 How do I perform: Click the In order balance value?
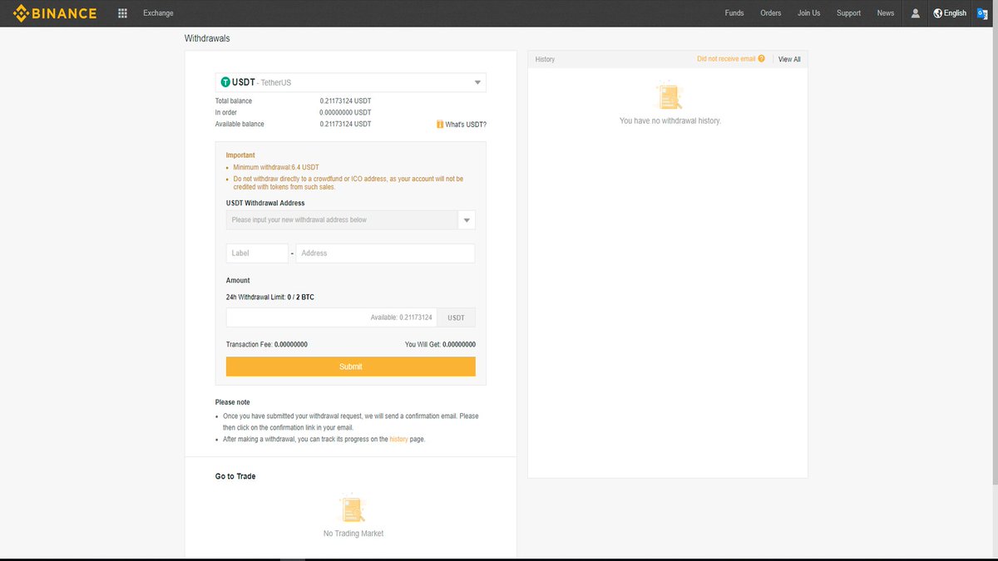(x=345, y=112)
